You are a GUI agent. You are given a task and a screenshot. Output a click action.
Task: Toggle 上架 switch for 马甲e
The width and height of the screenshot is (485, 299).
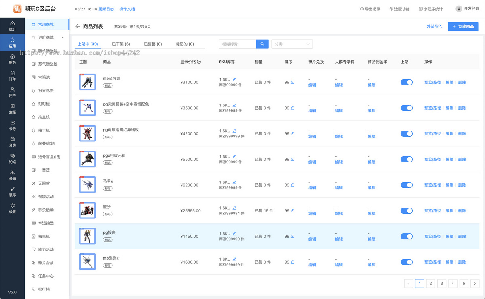(x=407, y=185)
